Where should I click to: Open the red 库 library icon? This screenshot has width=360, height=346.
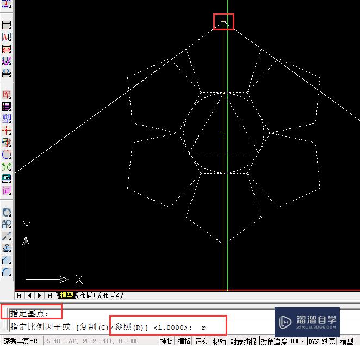tap(7, 95)
